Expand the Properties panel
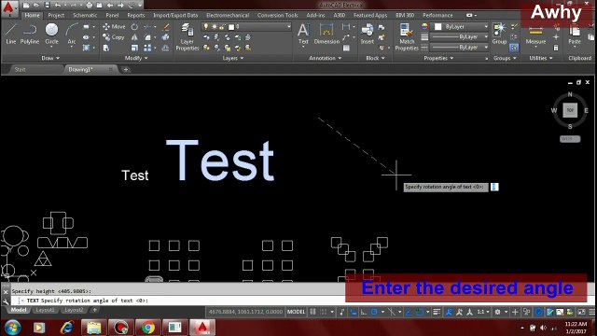597x336 pixels. tap(438, 58)
